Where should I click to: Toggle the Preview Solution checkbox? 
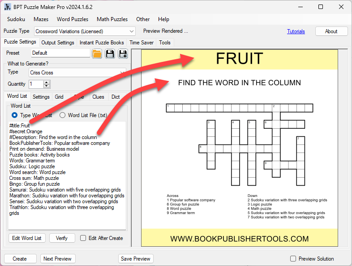pyautogui.click(x=293, y=259)
